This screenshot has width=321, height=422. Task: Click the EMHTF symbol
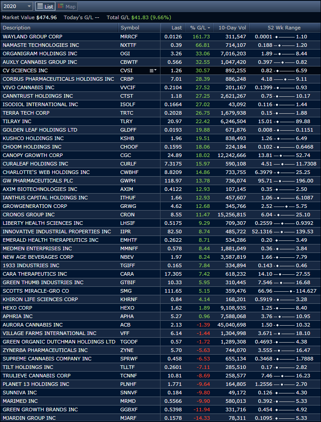128,240
